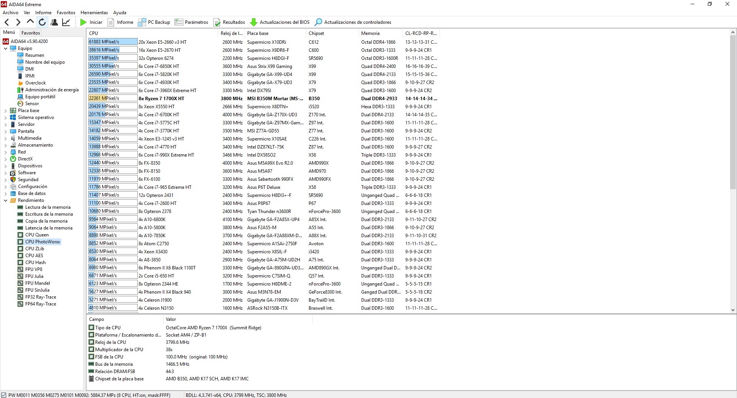
Task: Collapse the Equipo tree node
Action: (5, 48)
